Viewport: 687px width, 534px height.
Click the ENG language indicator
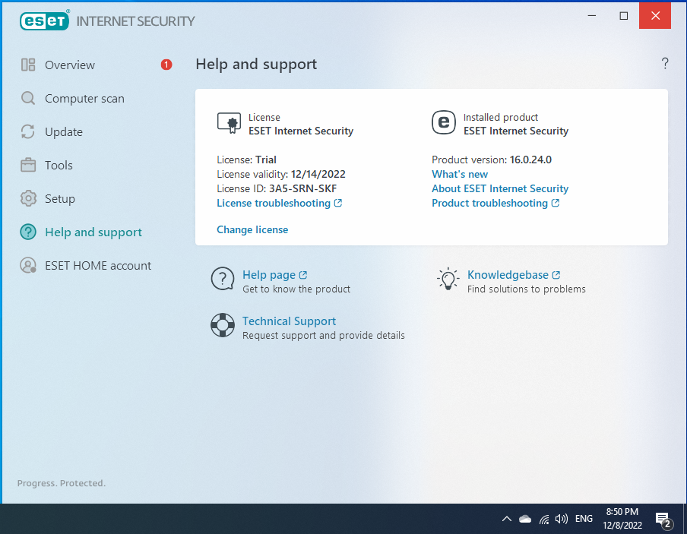click(584, 519)
